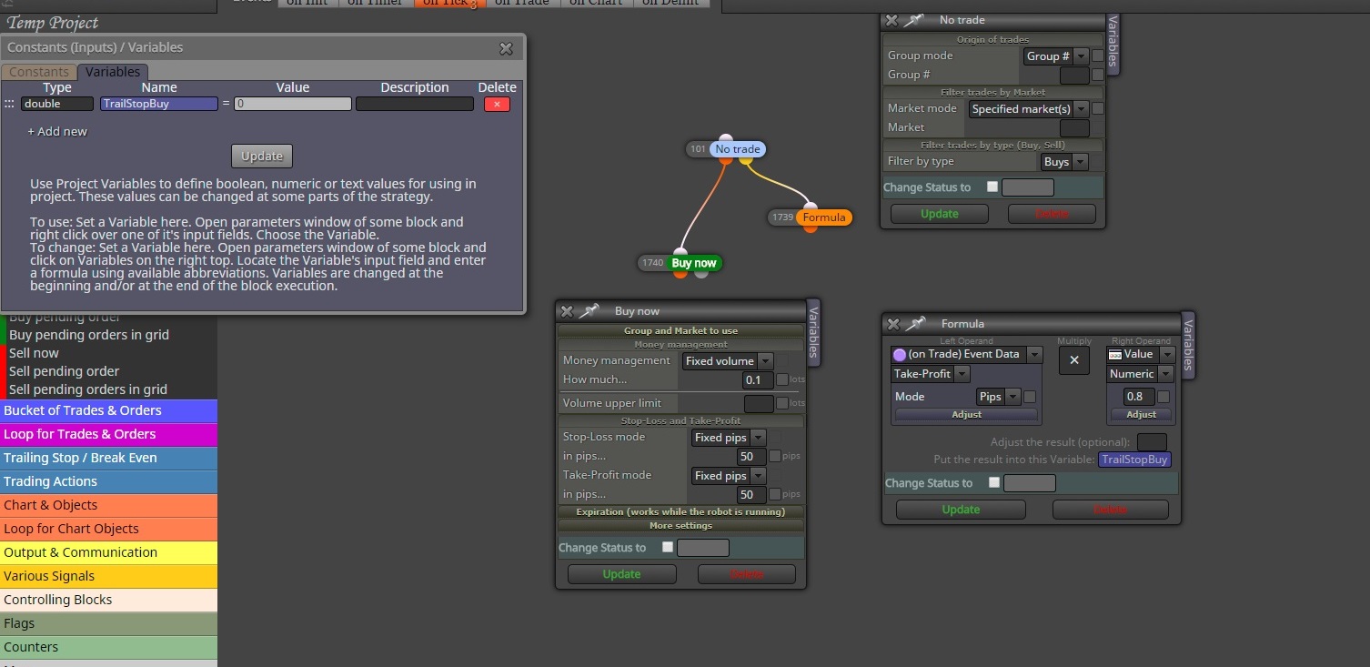Open the Filter by type Buys dropdown
This screenshot has width=1370, height=667.
(x=1064, y=162)
